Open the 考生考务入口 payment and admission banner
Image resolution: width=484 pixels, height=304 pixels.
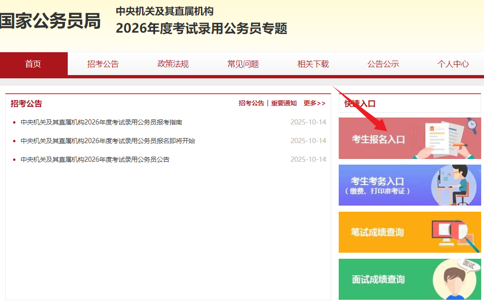pyautogui.click(x=377, y=185)
